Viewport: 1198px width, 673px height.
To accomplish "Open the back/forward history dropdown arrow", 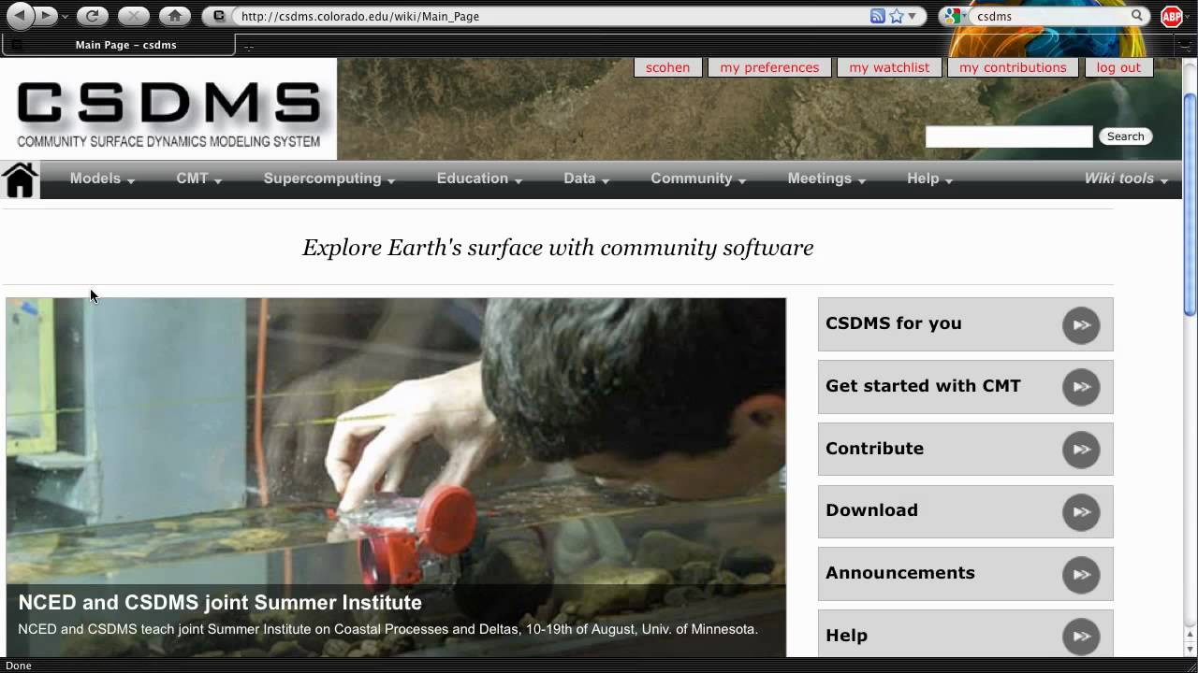I will [65, 17].
